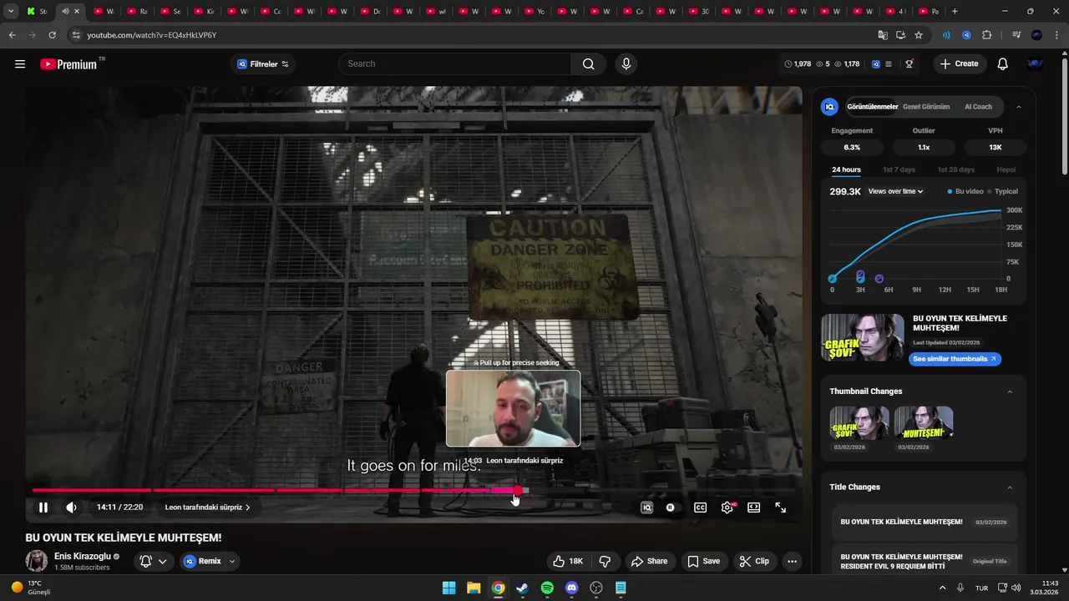
Task: Toggle the 'Typical' series in chart legend
Action: pos(1003,191)
